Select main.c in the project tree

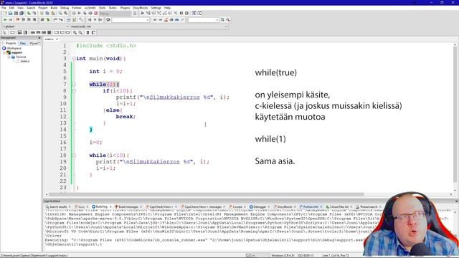click(x=25, y=61)
